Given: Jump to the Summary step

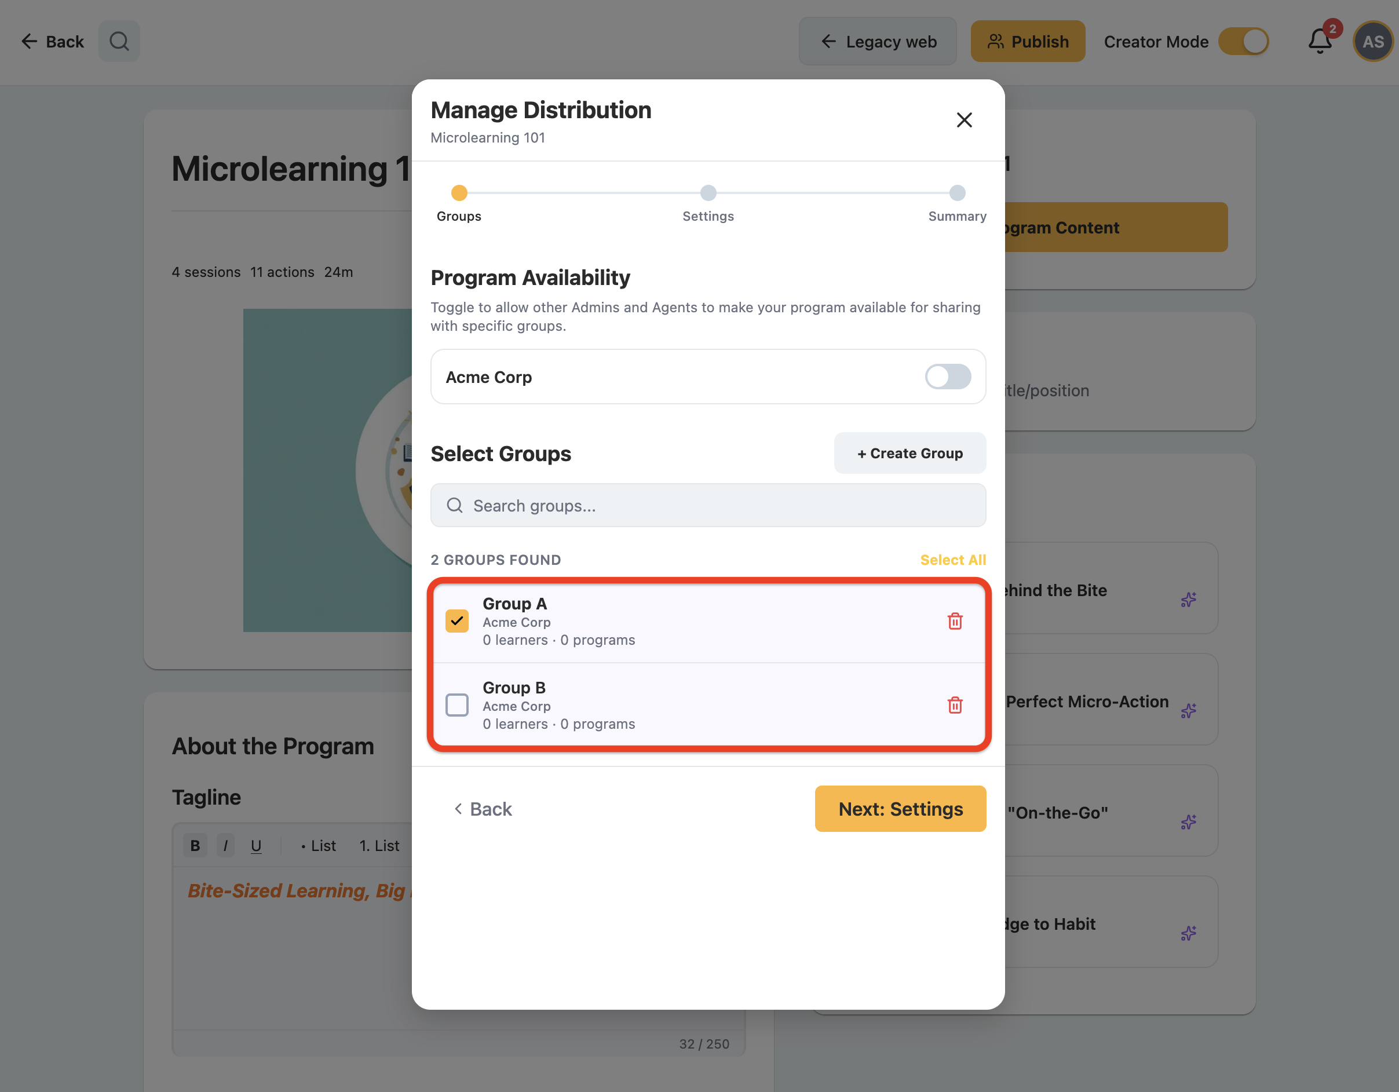Looking at the screenshot, I should 957,204.
